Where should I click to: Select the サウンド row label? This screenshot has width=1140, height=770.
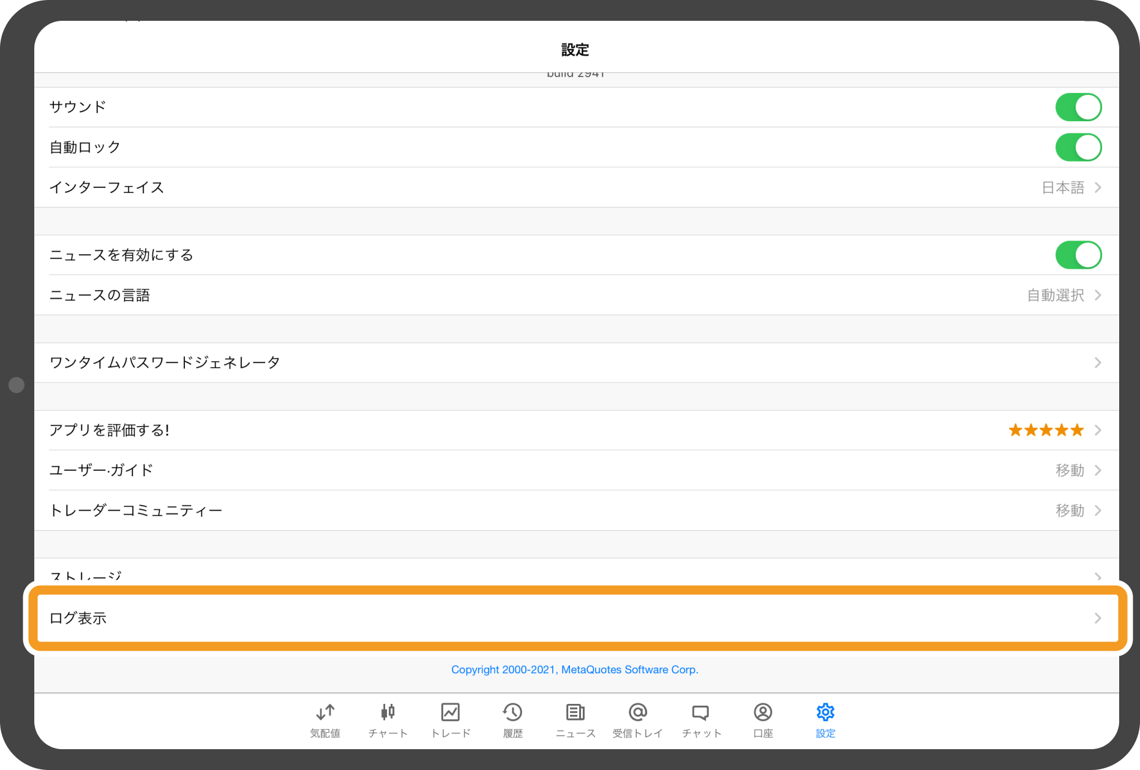(x=78, y=107)
